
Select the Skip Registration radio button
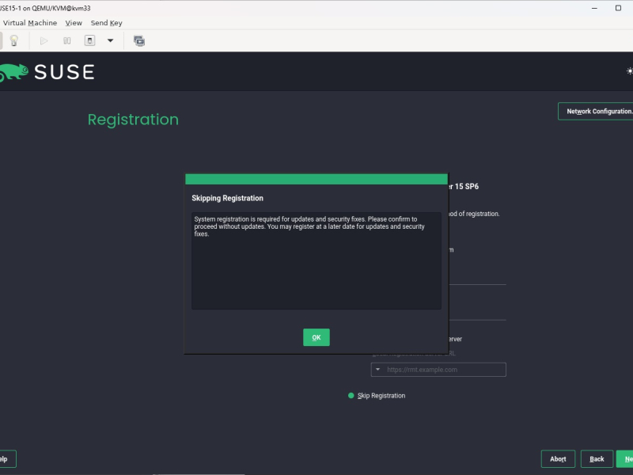[351, 396]
